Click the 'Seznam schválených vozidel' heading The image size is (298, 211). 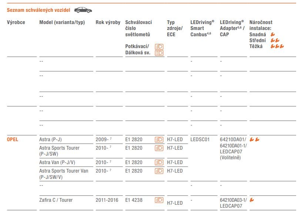[x=38, y=10]
